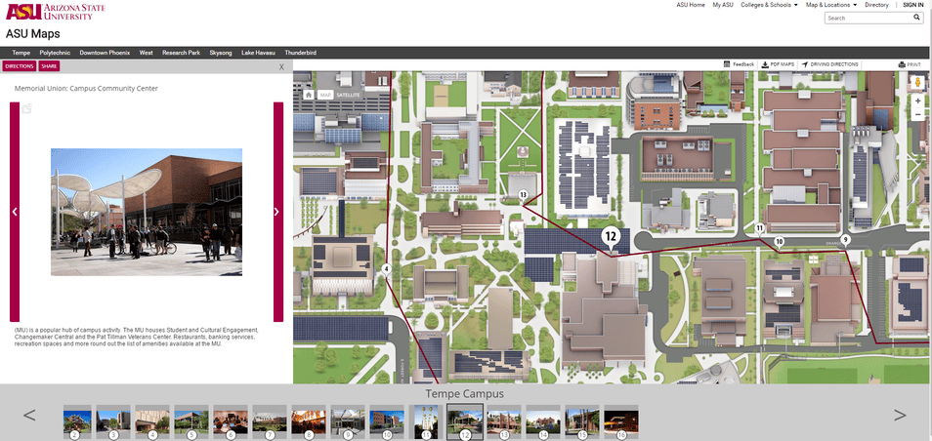Select thumbnail number 13

pos(504,422)
